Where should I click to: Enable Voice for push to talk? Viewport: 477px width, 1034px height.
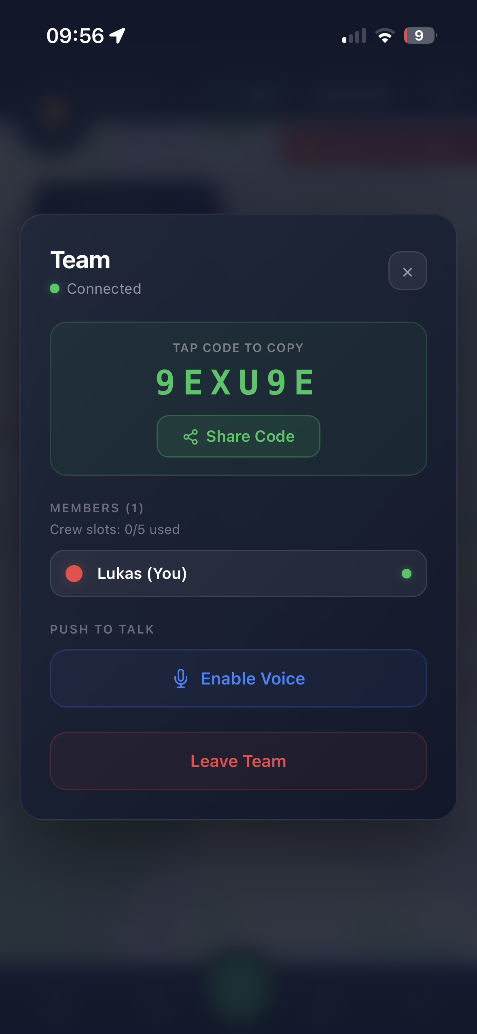238,678
